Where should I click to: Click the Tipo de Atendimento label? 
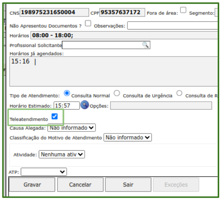35,96
